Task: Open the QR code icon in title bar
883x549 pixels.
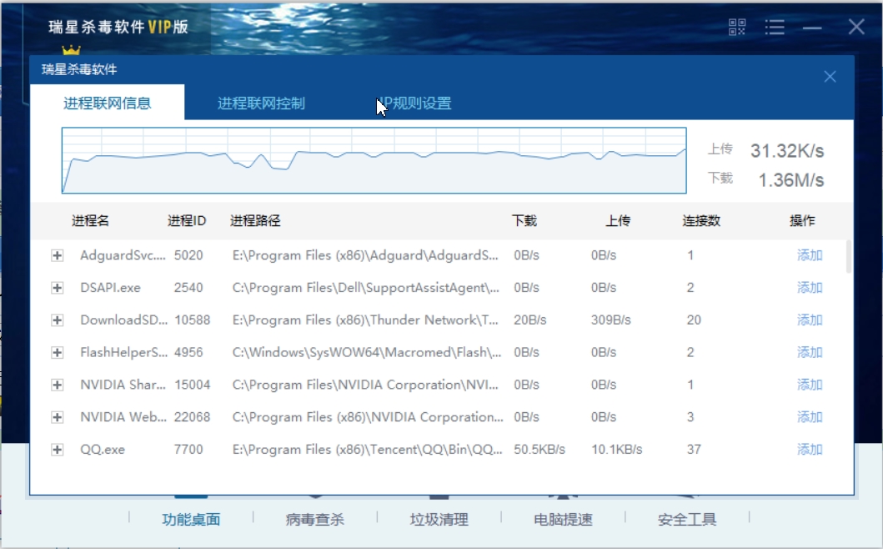Action: pyautogui.click(x=737, y=28)
